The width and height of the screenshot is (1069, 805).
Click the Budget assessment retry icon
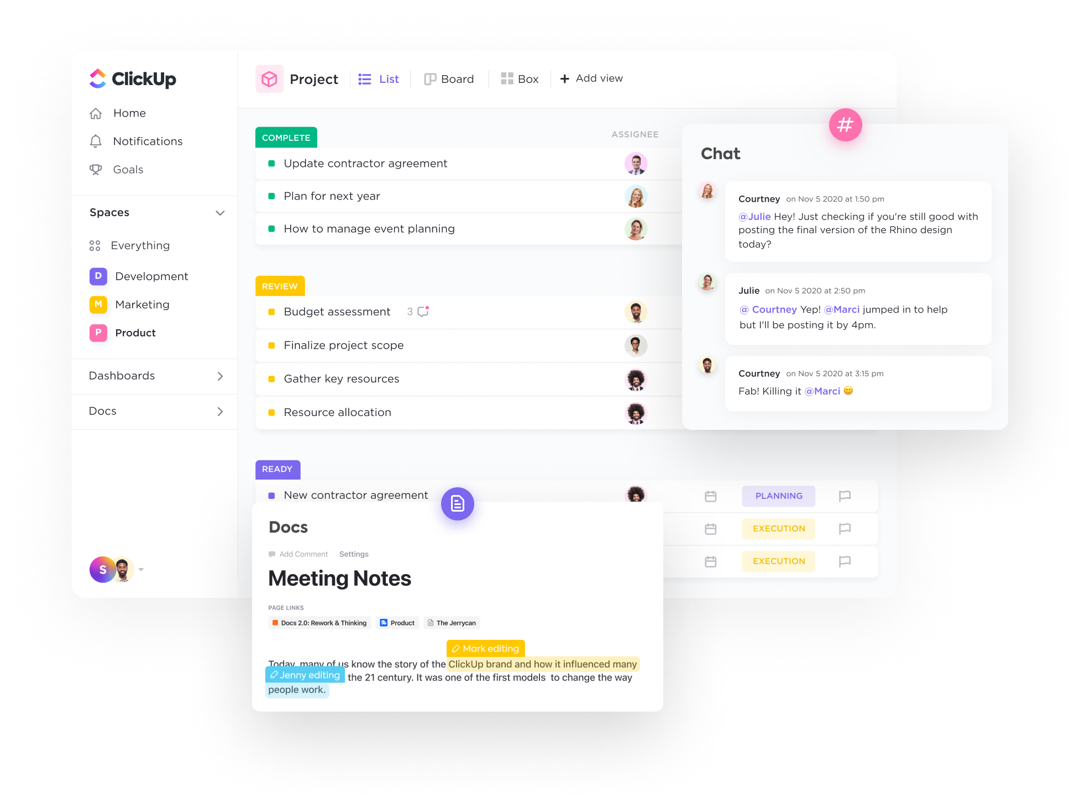(x=425, y=312)
